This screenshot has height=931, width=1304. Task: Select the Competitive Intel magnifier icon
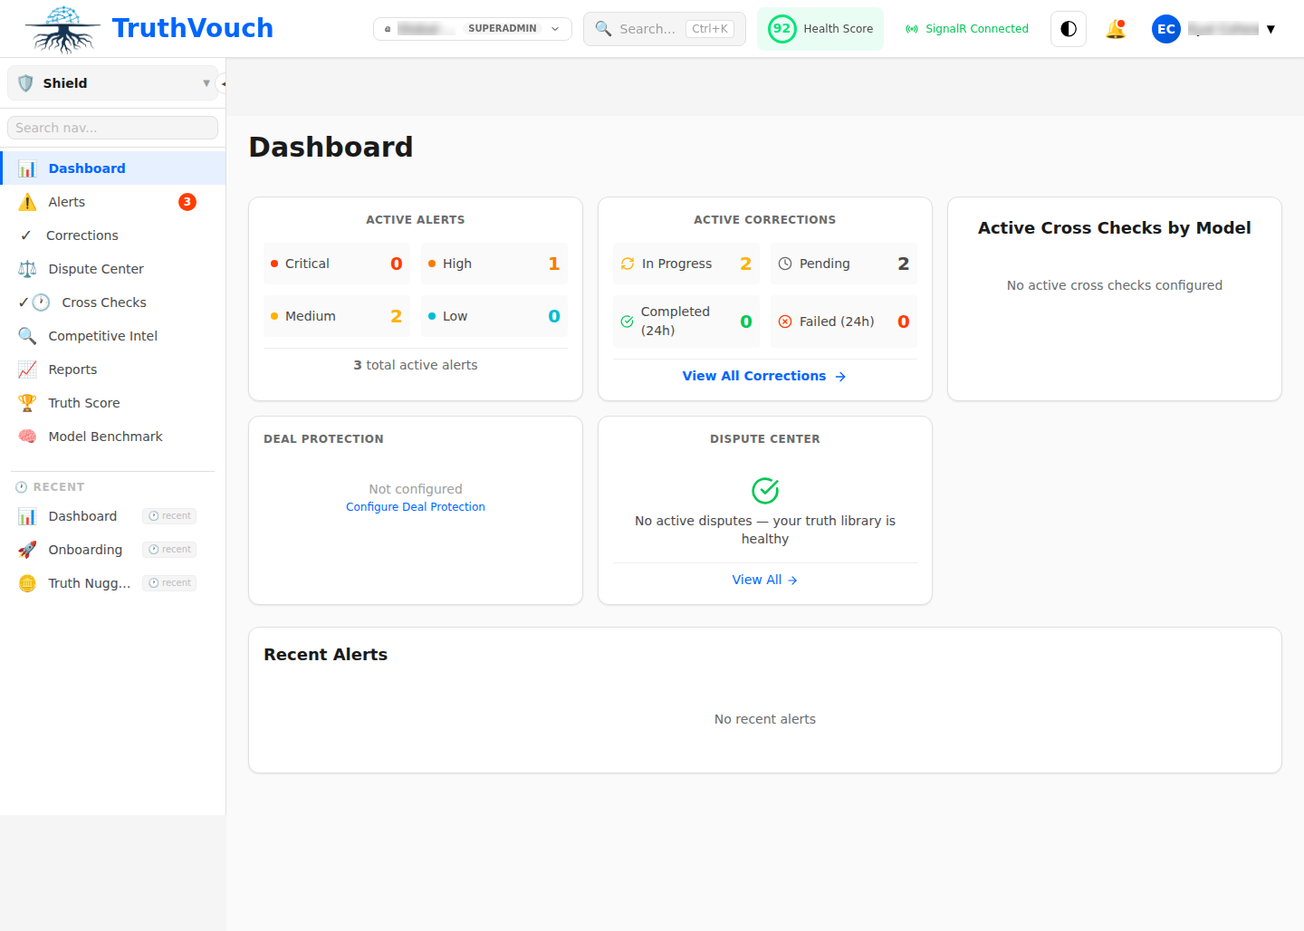click(x=27, y=335)
